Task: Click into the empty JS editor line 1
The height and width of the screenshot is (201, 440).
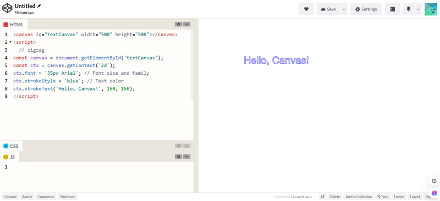Action: [101, 167]
